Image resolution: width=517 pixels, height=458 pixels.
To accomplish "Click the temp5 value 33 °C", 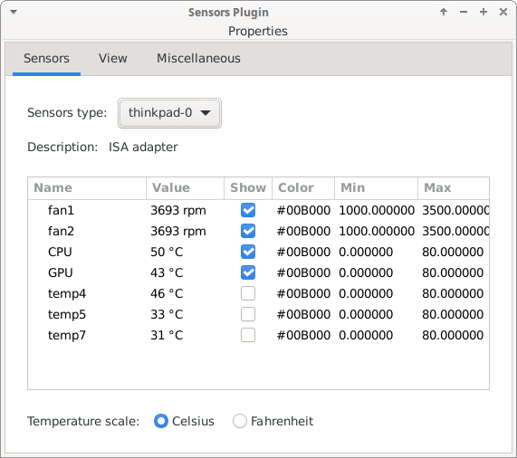I will (167, 314).
